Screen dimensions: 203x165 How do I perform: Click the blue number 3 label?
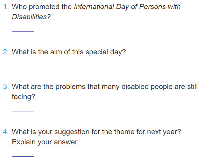click(x=6, y=87)
